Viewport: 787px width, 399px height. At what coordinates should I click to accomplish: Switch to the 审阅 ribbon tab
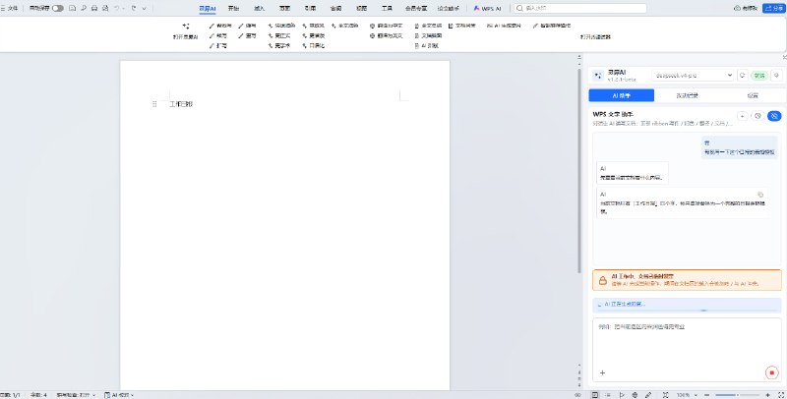(x=335, y=9)
